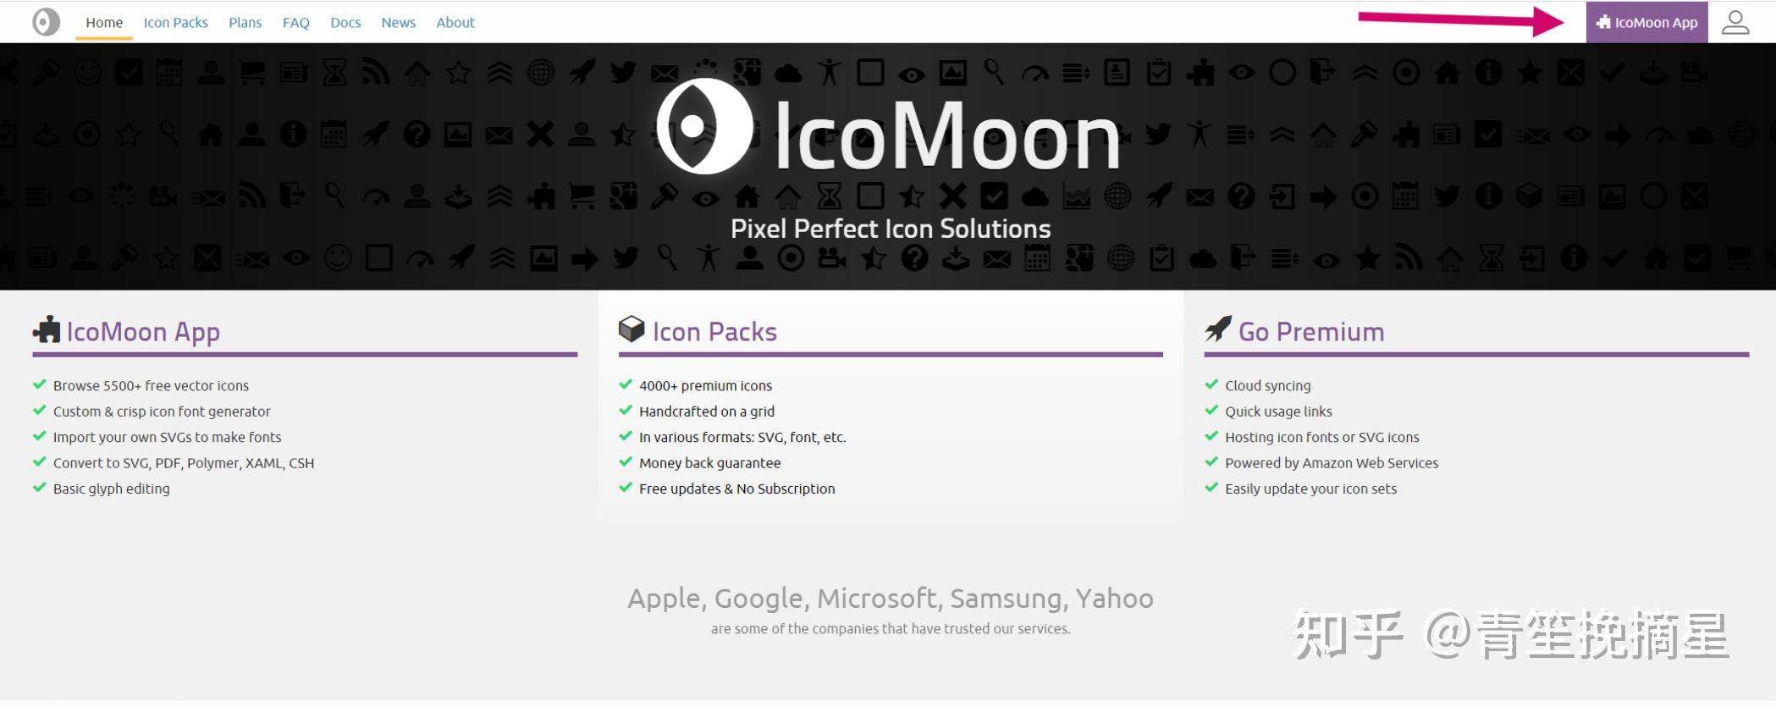
Task: View the News page
Action: (x=398, y=23)
